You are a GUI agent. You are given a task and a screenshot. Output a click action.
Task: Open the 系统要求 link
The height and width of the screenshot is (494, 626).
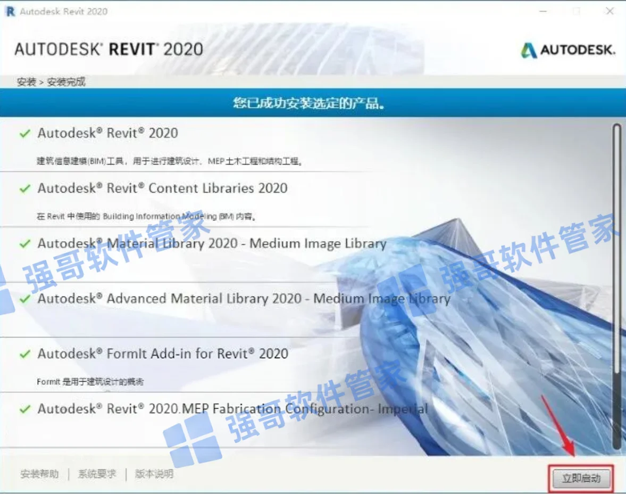(97, 474)
